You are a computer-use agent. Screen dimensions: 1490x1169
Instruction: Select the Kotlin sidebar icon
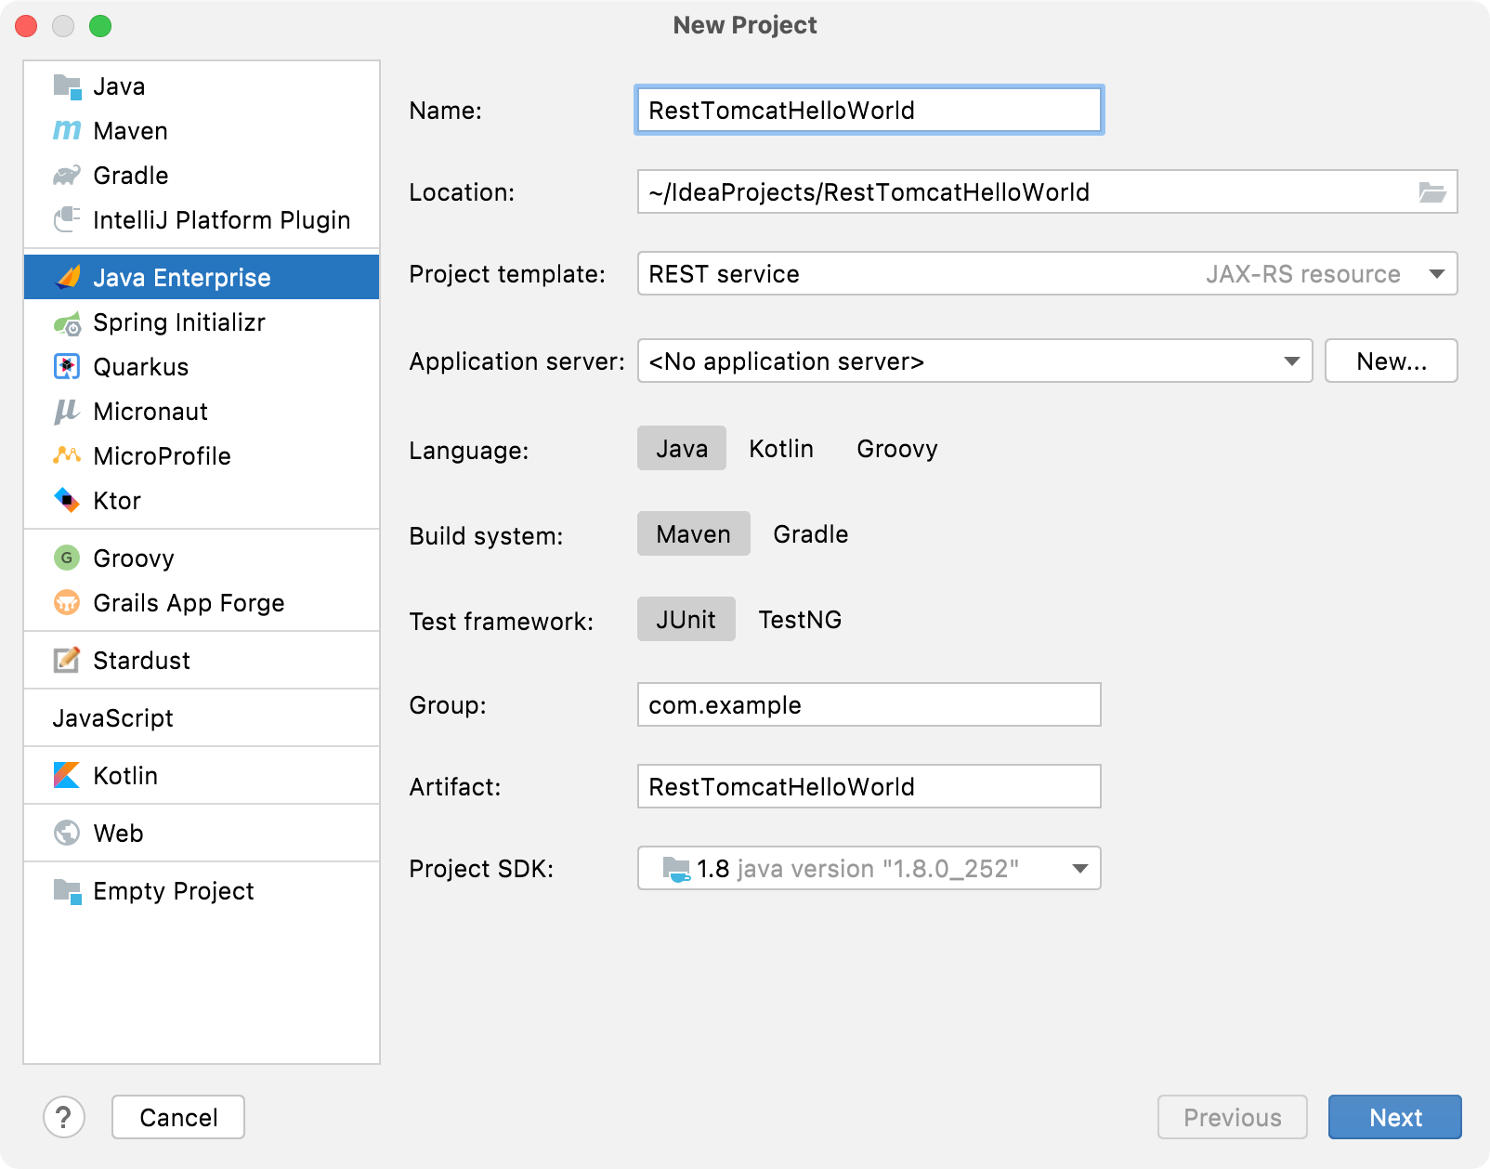pyautogui.click(x=66, y=775)
